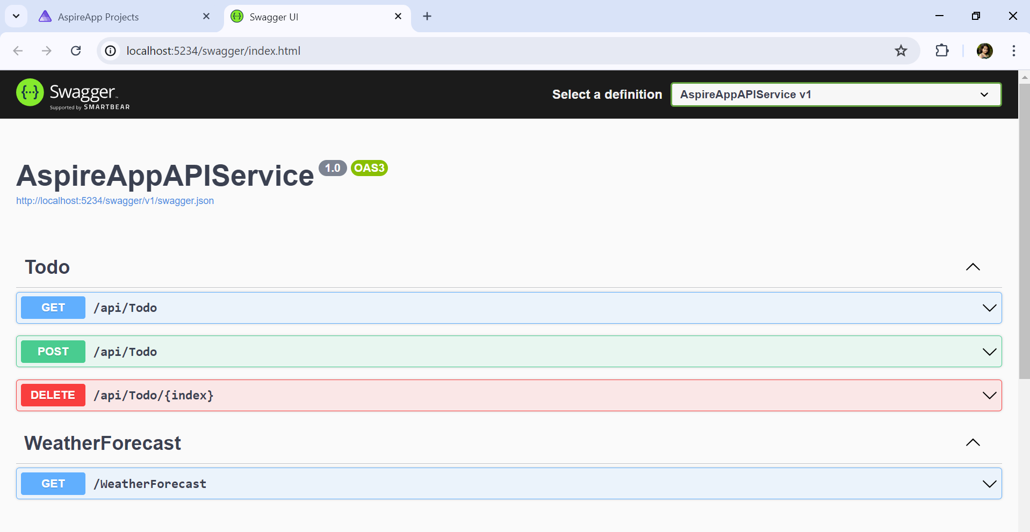Open the Select a definition dropdown

point(835,94)
